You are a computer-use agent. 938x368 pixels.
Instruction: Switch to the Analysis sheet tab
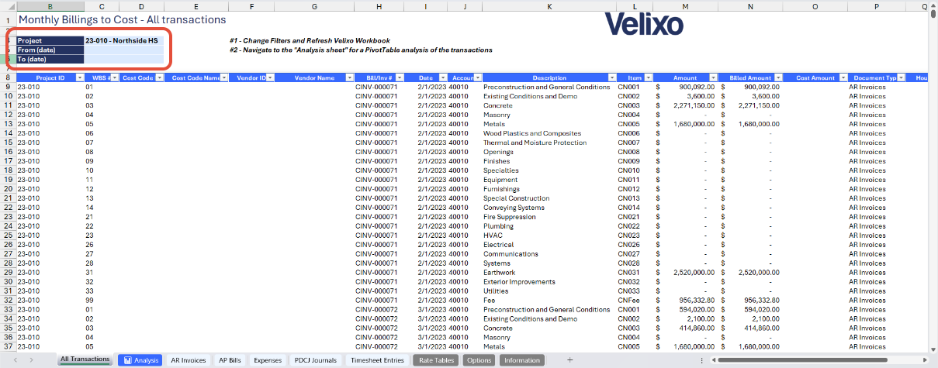click(x=140, y=360)
